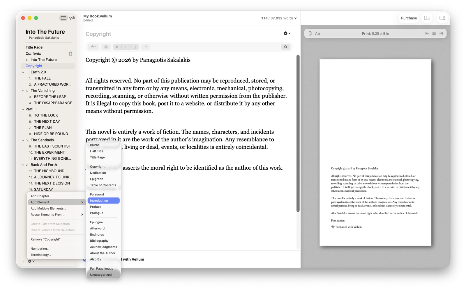Add a Blurbs element
466x289 pixels.
click(x=103, y=145)
